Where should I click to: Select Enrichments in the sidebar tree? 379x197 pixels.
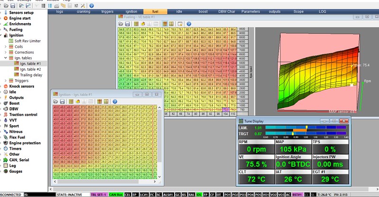[x=20, y=24]
